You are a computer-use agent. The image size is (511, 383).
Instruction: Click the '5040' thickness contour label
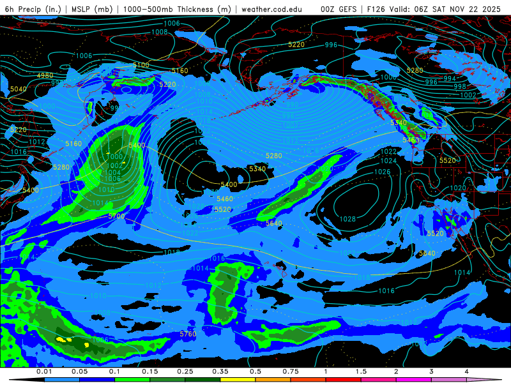click(x=19, y=89)
